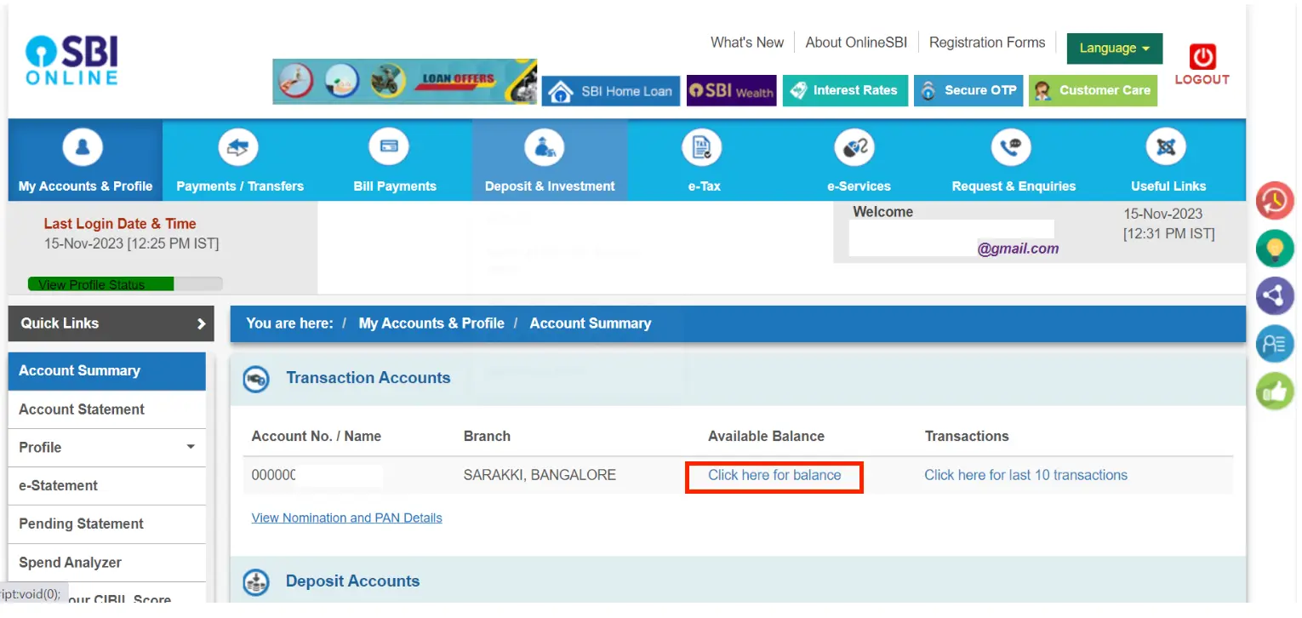Open the e-Tax document icon
1302x618 pixels.
click(702, 148)
